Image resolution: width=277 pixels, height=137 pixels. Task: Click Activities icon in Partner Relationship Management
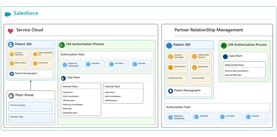point(196,117)
